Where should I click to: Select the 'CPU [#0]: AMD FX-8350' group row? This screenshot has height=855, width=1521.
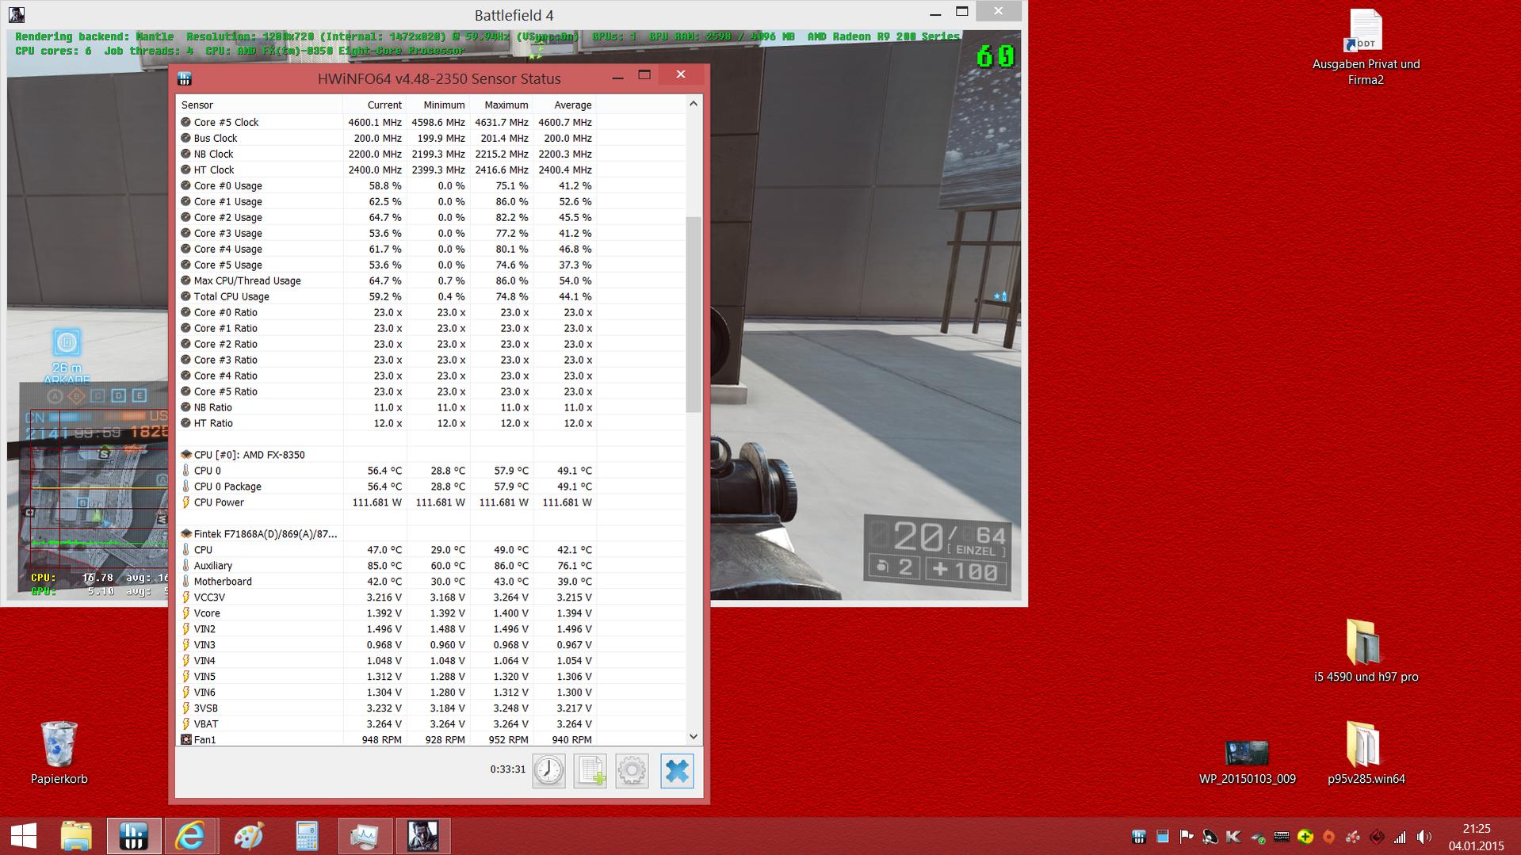pos(430,455)
